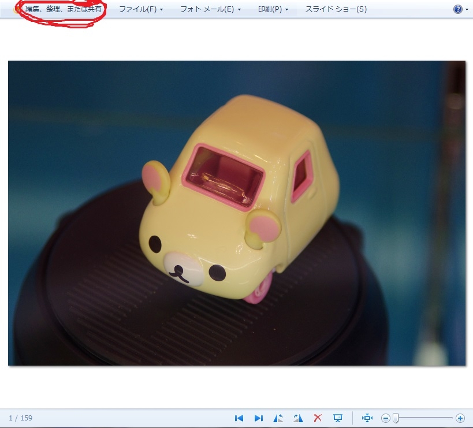The width and height of the screenshot is (473, 428).
Task: Expand the 印刷(P) dropdown arrow
Action: pyautogui.click(x=286, y=10)
